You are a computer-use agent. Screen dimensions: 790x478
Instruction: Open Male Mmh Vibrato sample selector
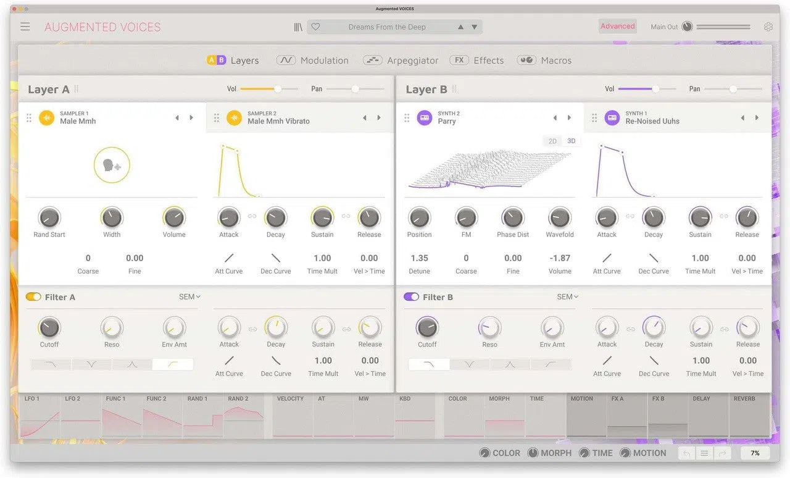tap(278, 121)
